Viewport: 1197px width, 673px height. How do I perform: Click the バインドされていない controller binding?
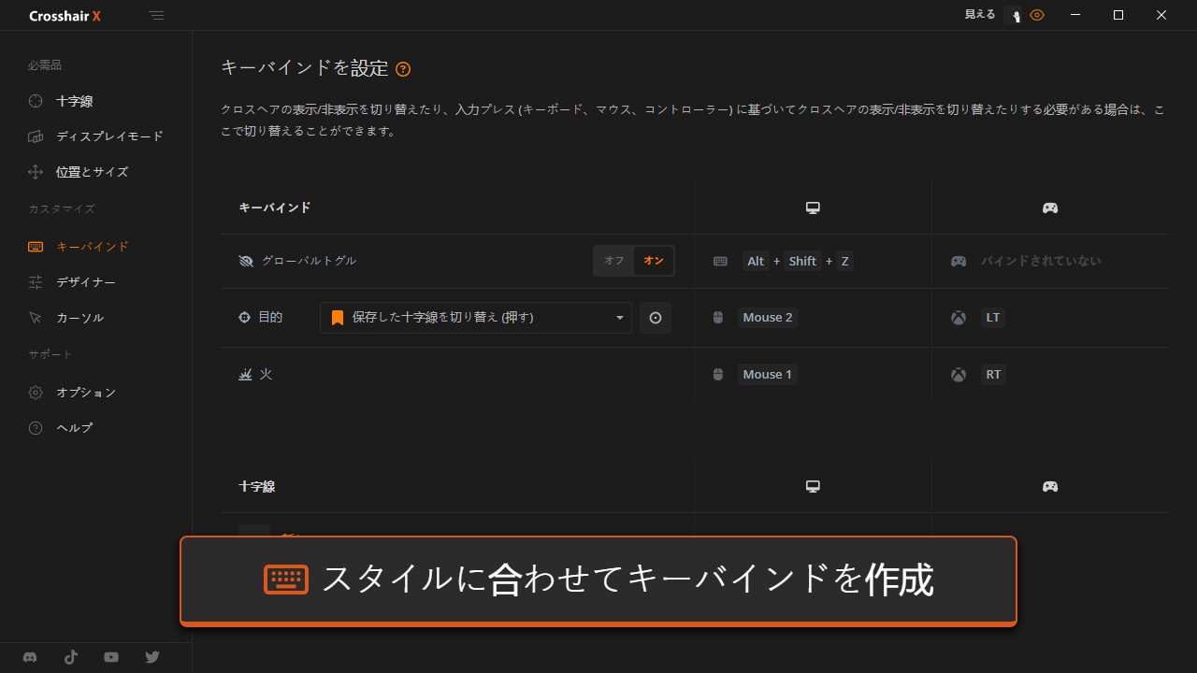click(x=1040, y=262)
